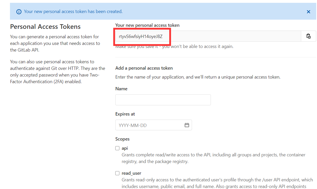Click the read_user scope label text

click(x=131, y=173)
